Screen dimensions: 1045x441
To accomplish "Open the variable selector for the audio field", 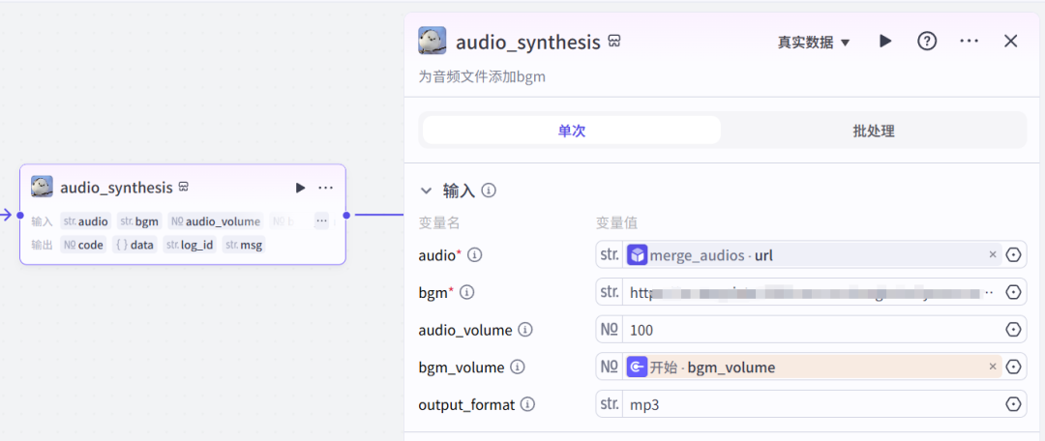I will 1014,255.
